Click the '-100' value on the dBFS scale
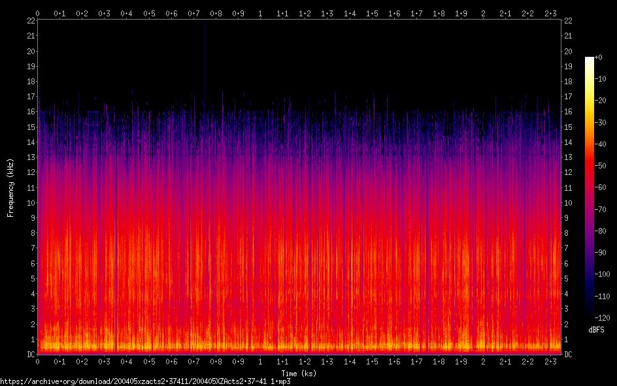This screenshot has height=386, width=617. click(603, 274)
